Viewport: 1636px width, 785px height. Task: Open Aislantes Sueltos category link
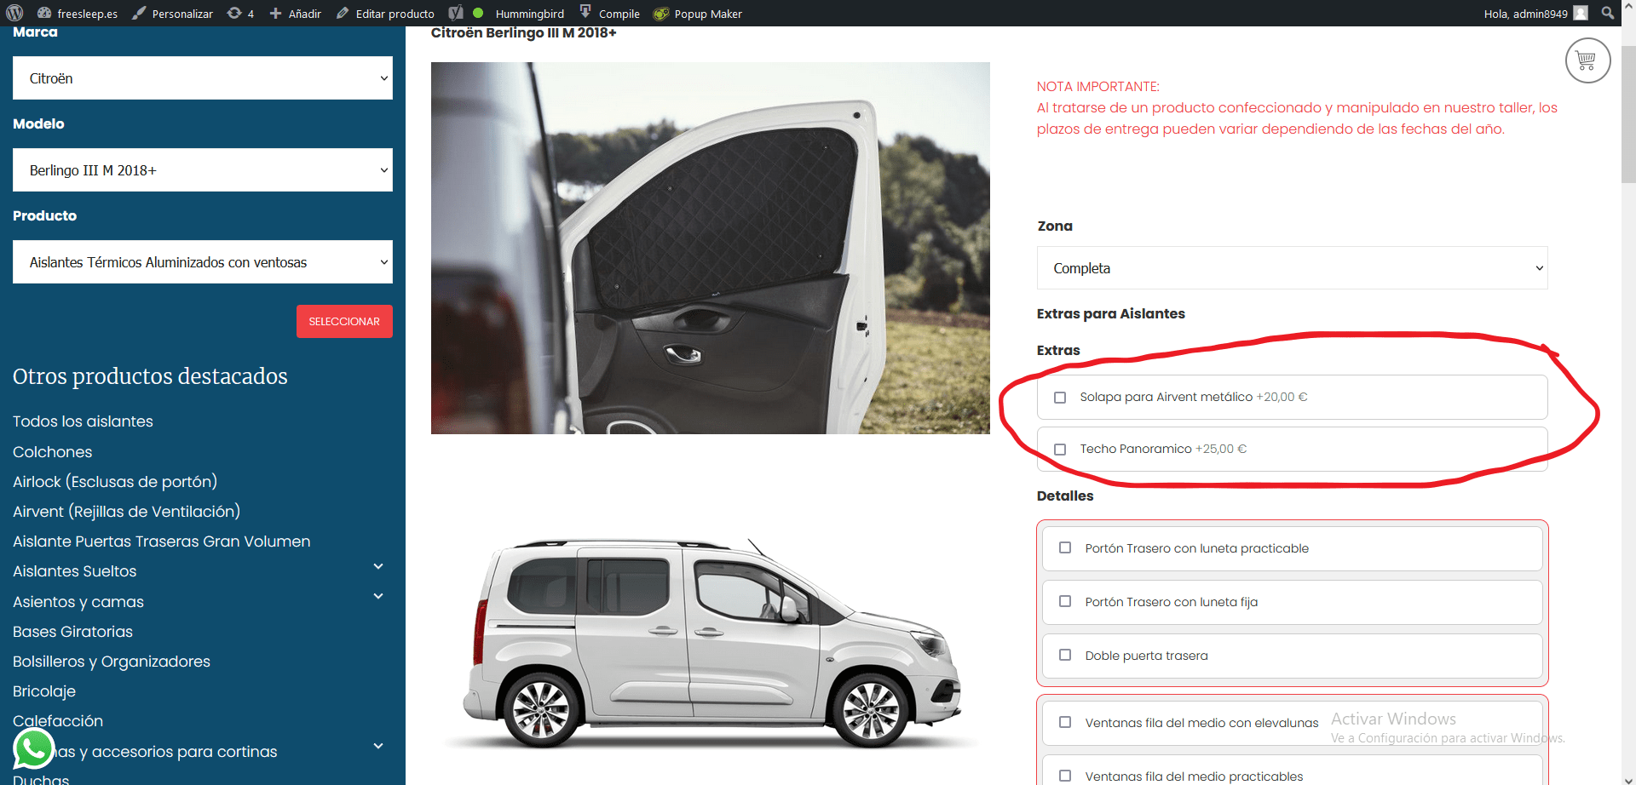tap(74, 571)
